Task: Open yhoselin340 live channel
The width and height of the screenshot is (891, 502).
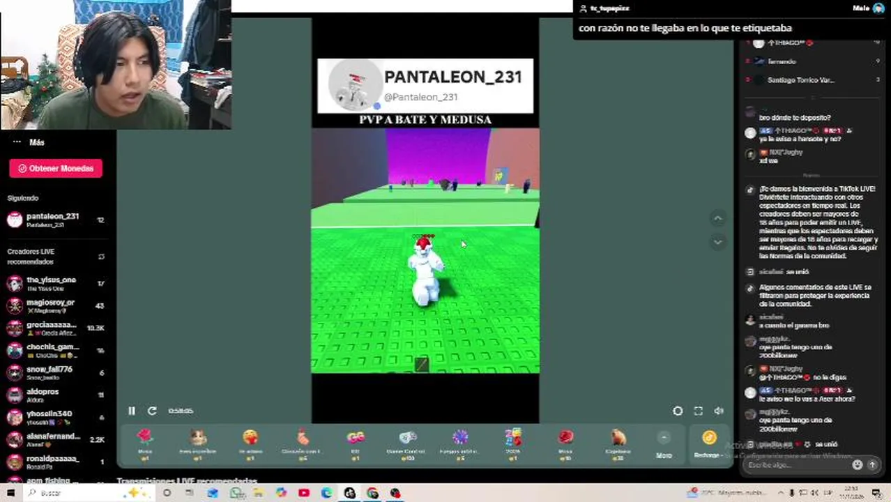Action: (x=56, y=418)
